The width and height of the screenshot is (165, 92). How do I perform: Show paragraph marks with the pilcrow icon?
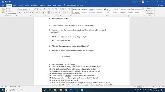point(69,9)
